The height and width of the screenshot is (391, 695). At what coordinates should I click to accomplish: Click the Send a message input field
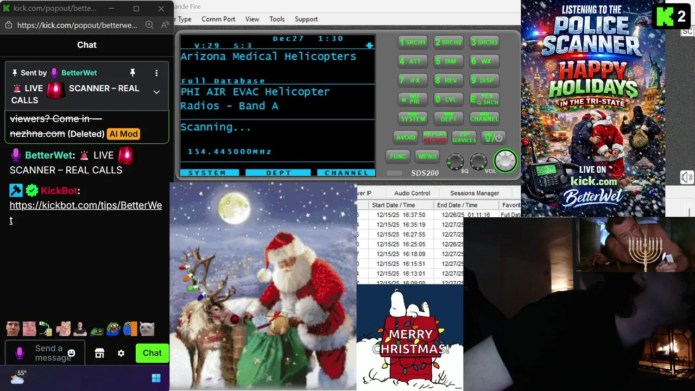coord(45,353)
